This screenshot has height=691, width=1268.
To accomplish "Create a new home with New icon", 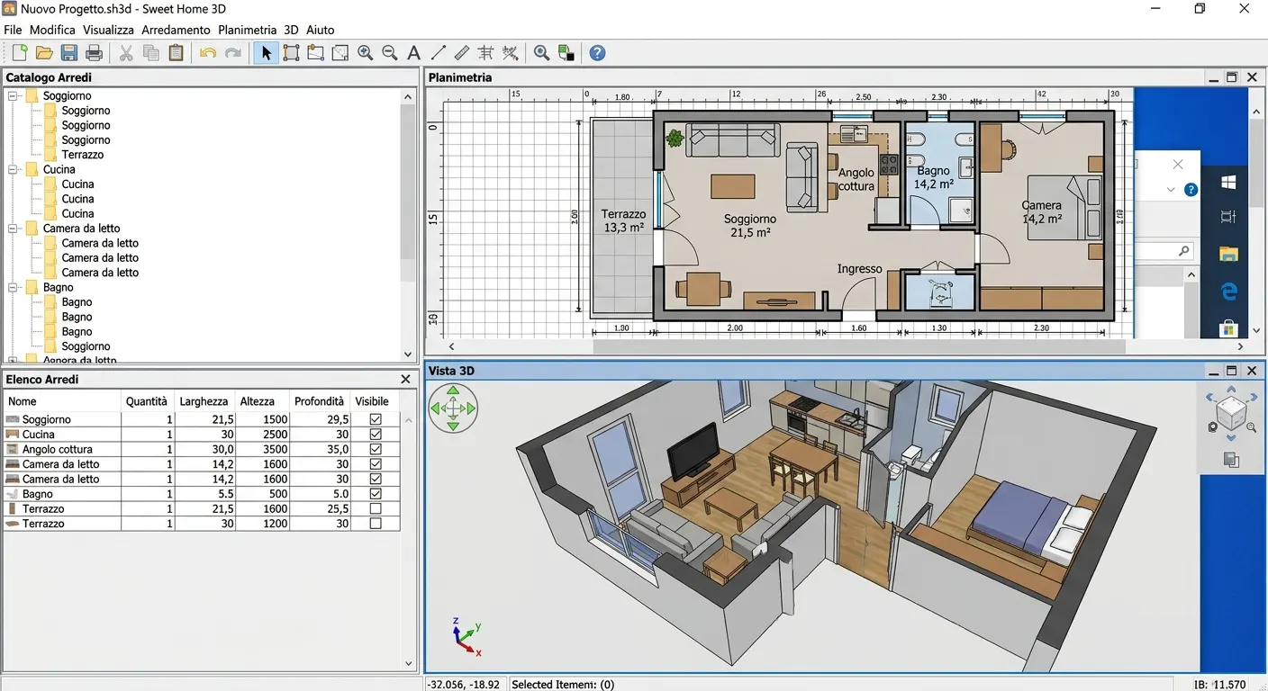I will point(19,53).
